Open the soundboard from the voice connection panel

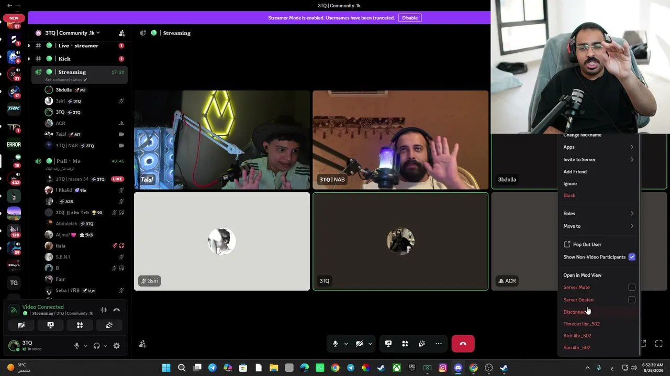pos(109,325)
